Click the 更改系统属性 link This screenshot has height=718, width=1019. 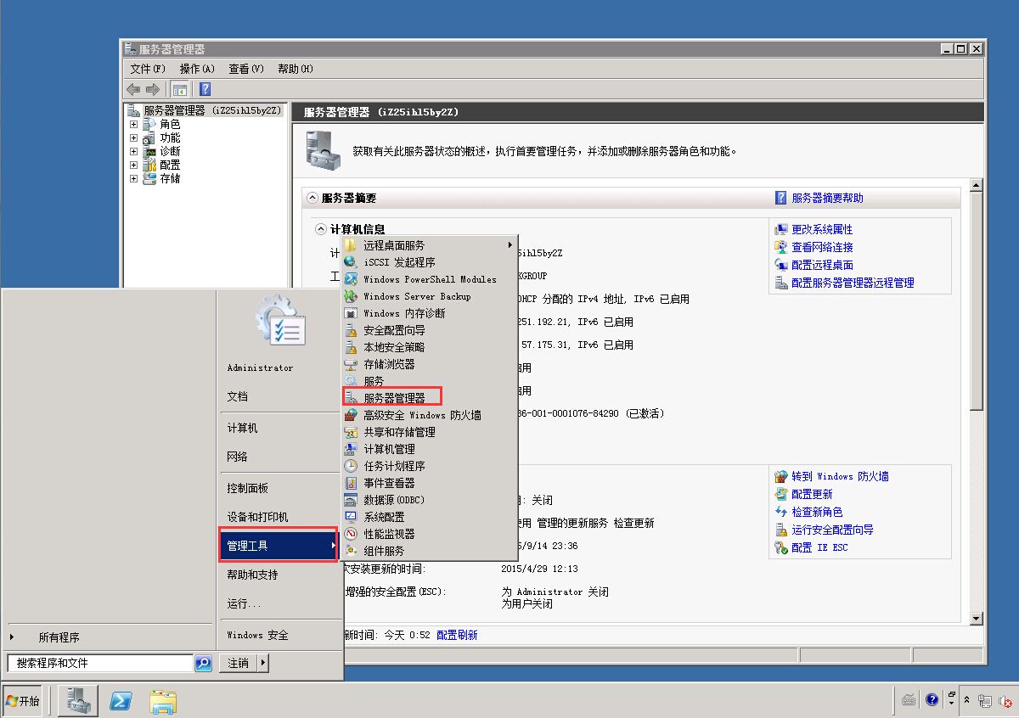821,229
